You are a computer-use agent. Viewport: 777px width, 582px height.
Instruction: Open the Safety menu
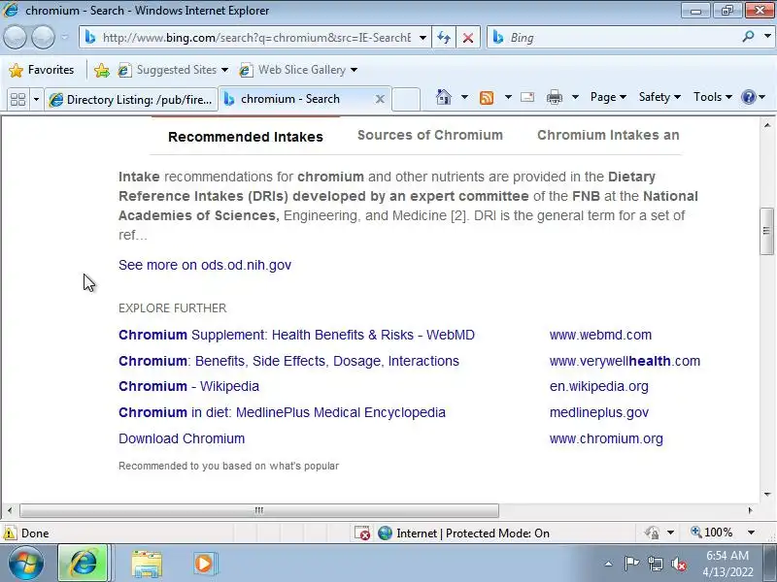659,97
